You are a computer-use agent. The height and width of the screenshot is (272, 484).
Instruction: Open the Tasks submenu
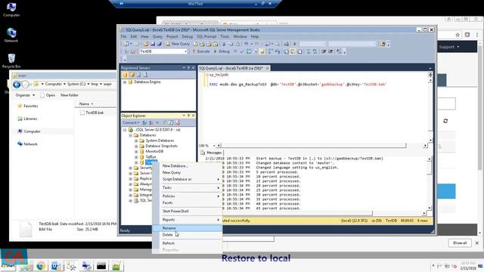point(187,188)
